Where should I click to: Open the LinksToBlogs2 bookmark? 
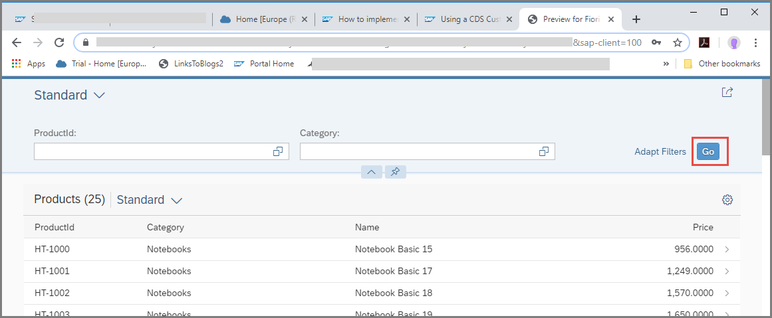[x=191, y=64]
